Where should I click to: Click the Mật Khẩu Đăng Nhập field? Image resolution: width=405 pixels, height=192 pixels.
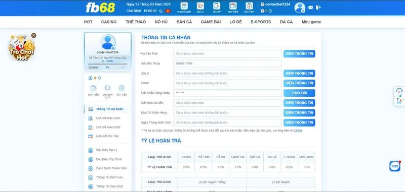tap(227, 93)
